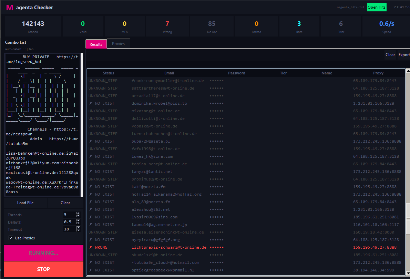410x279 pixels.
Task: Click into the Threads number field
Action: click(x=70, y=215)
